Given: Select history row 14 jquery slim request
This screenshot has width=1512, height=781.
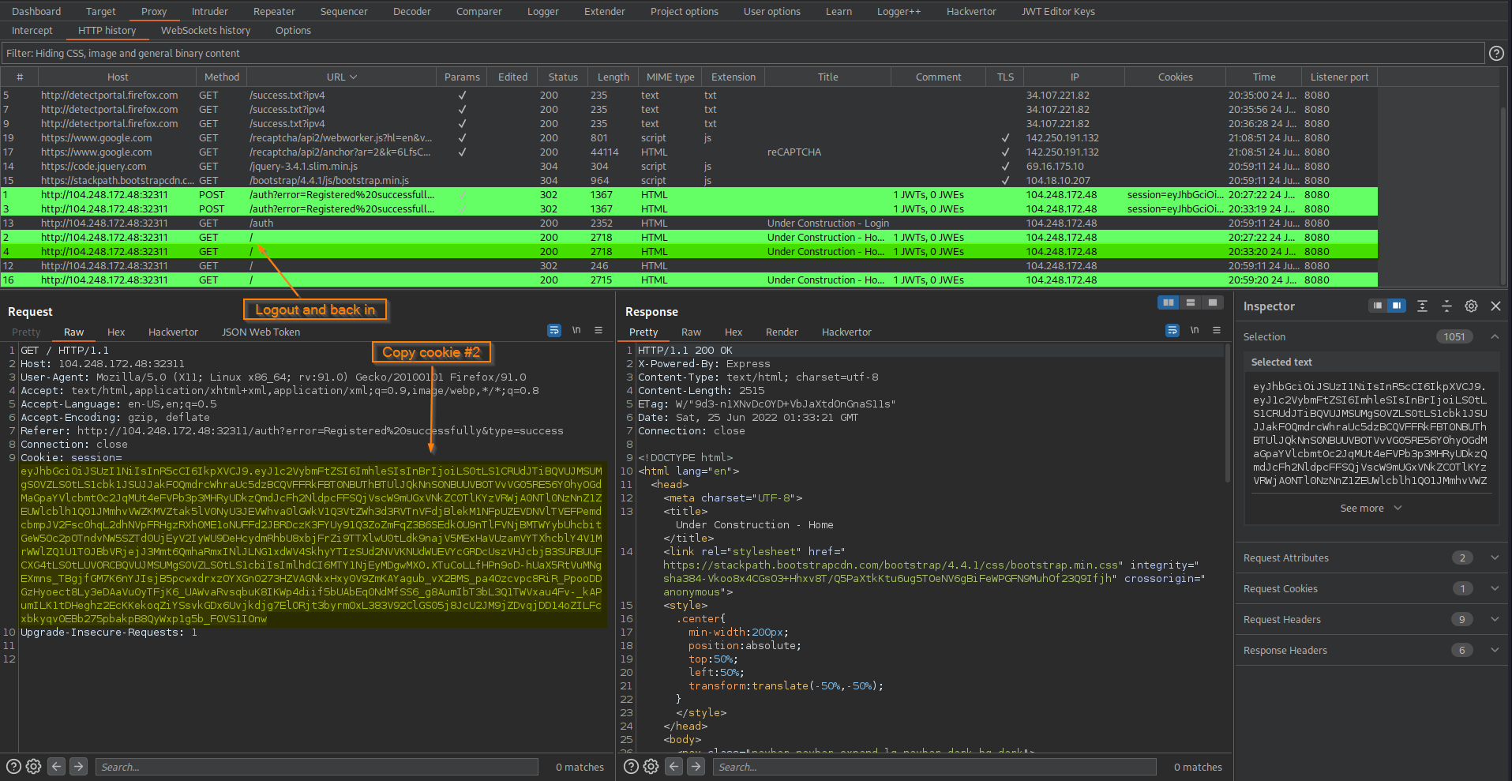Looking at the screenshot, I should pos(689,166).
